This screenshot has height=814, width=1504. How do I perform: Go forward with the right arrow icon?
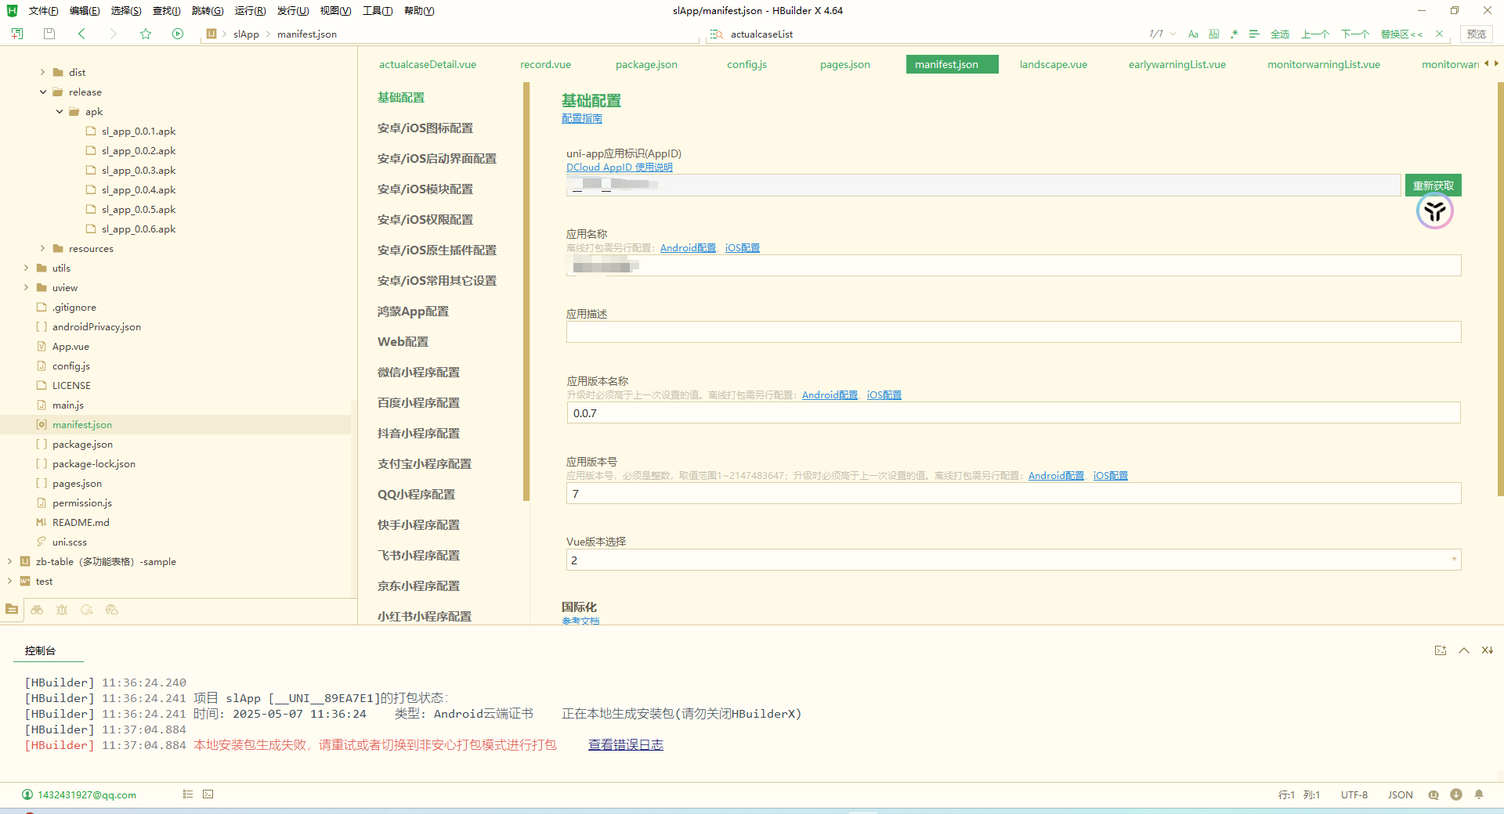tap(113, 34)
